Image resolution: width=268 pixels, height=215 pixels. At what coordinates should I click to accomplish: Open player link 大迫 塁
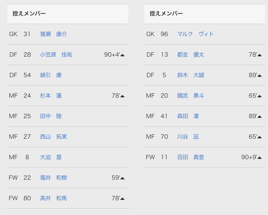[x=51, y=157]
